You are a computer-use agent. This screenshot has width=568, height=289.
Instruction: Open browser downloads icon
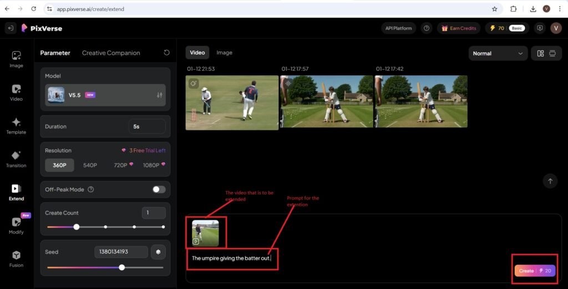click(533, 9)
